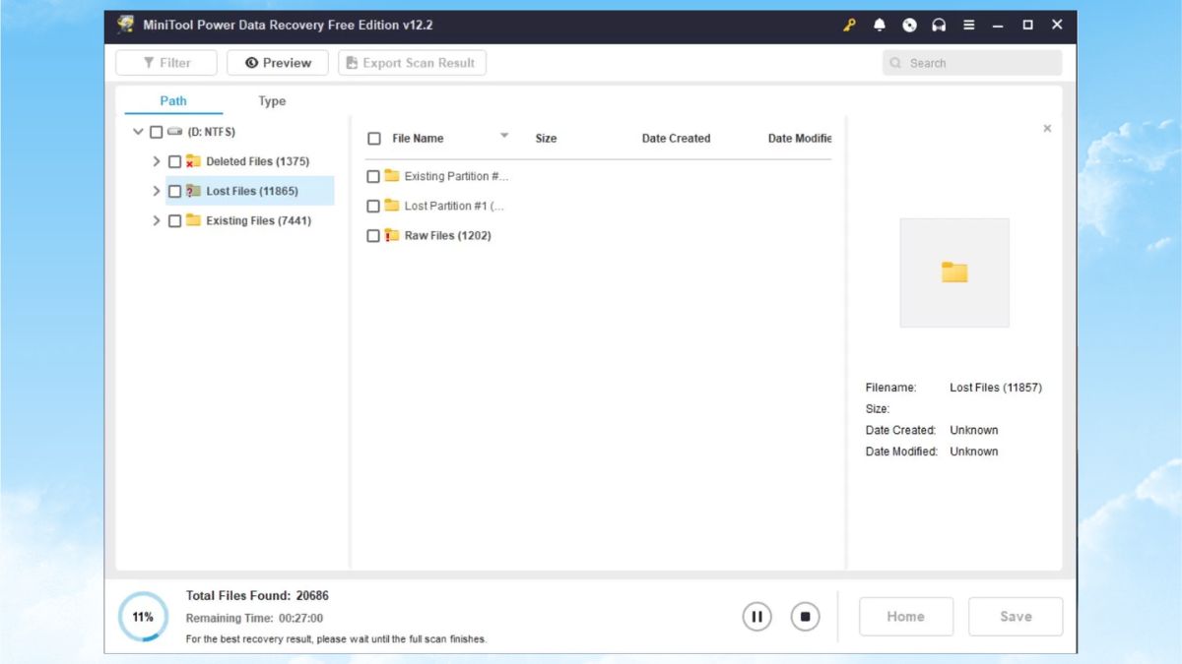
Task: Click the Save button
Action: (1016, 617)
